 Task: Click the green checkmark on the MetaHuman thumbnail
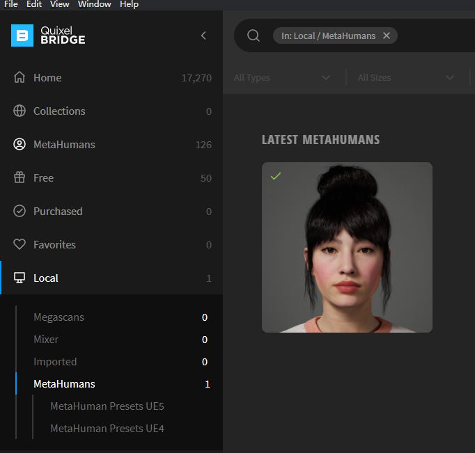click(x=276, y=176)
